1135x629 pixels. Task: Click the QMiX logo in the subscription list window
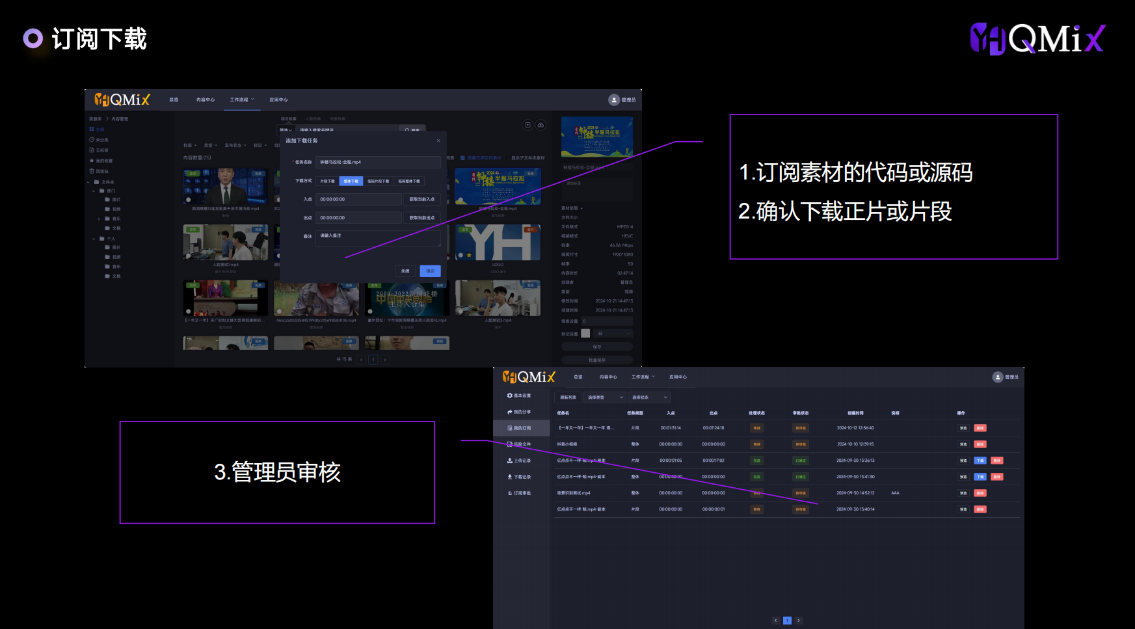pos(529,377)
